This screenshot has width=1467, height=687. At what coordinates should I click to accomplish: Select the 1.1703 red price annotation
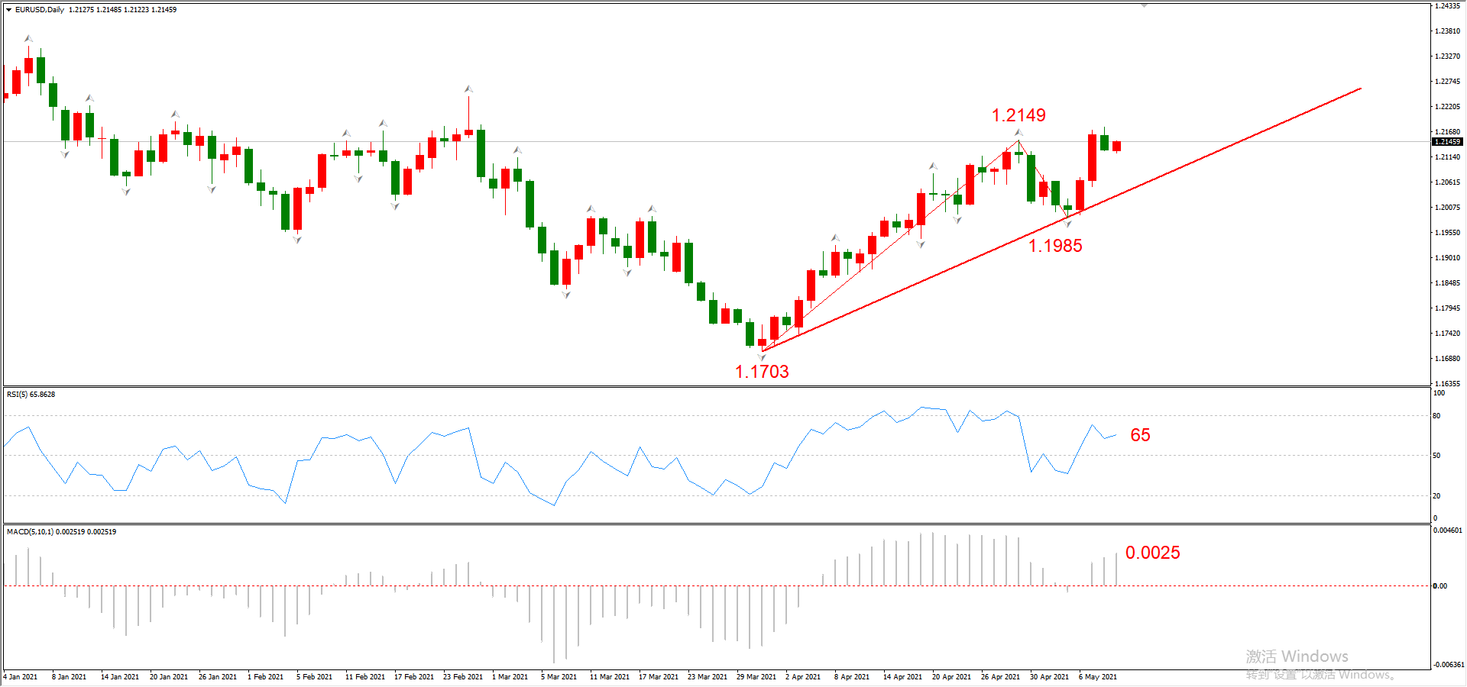pyautogui.click(x=761, y=372)
